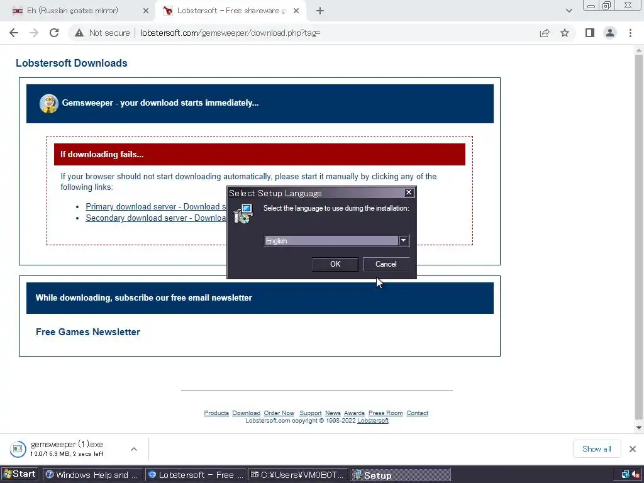
Task: Click the network tray icon
Action: click(x=626, y=475)
